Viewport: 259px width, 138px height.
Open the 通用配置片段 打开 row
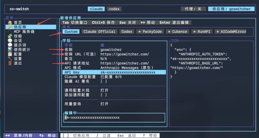pyautogui.click(x=114, y=90)
